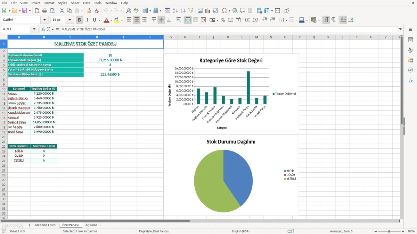
Task: Toggle Bold formatting button
Action: tap(80, 20)
